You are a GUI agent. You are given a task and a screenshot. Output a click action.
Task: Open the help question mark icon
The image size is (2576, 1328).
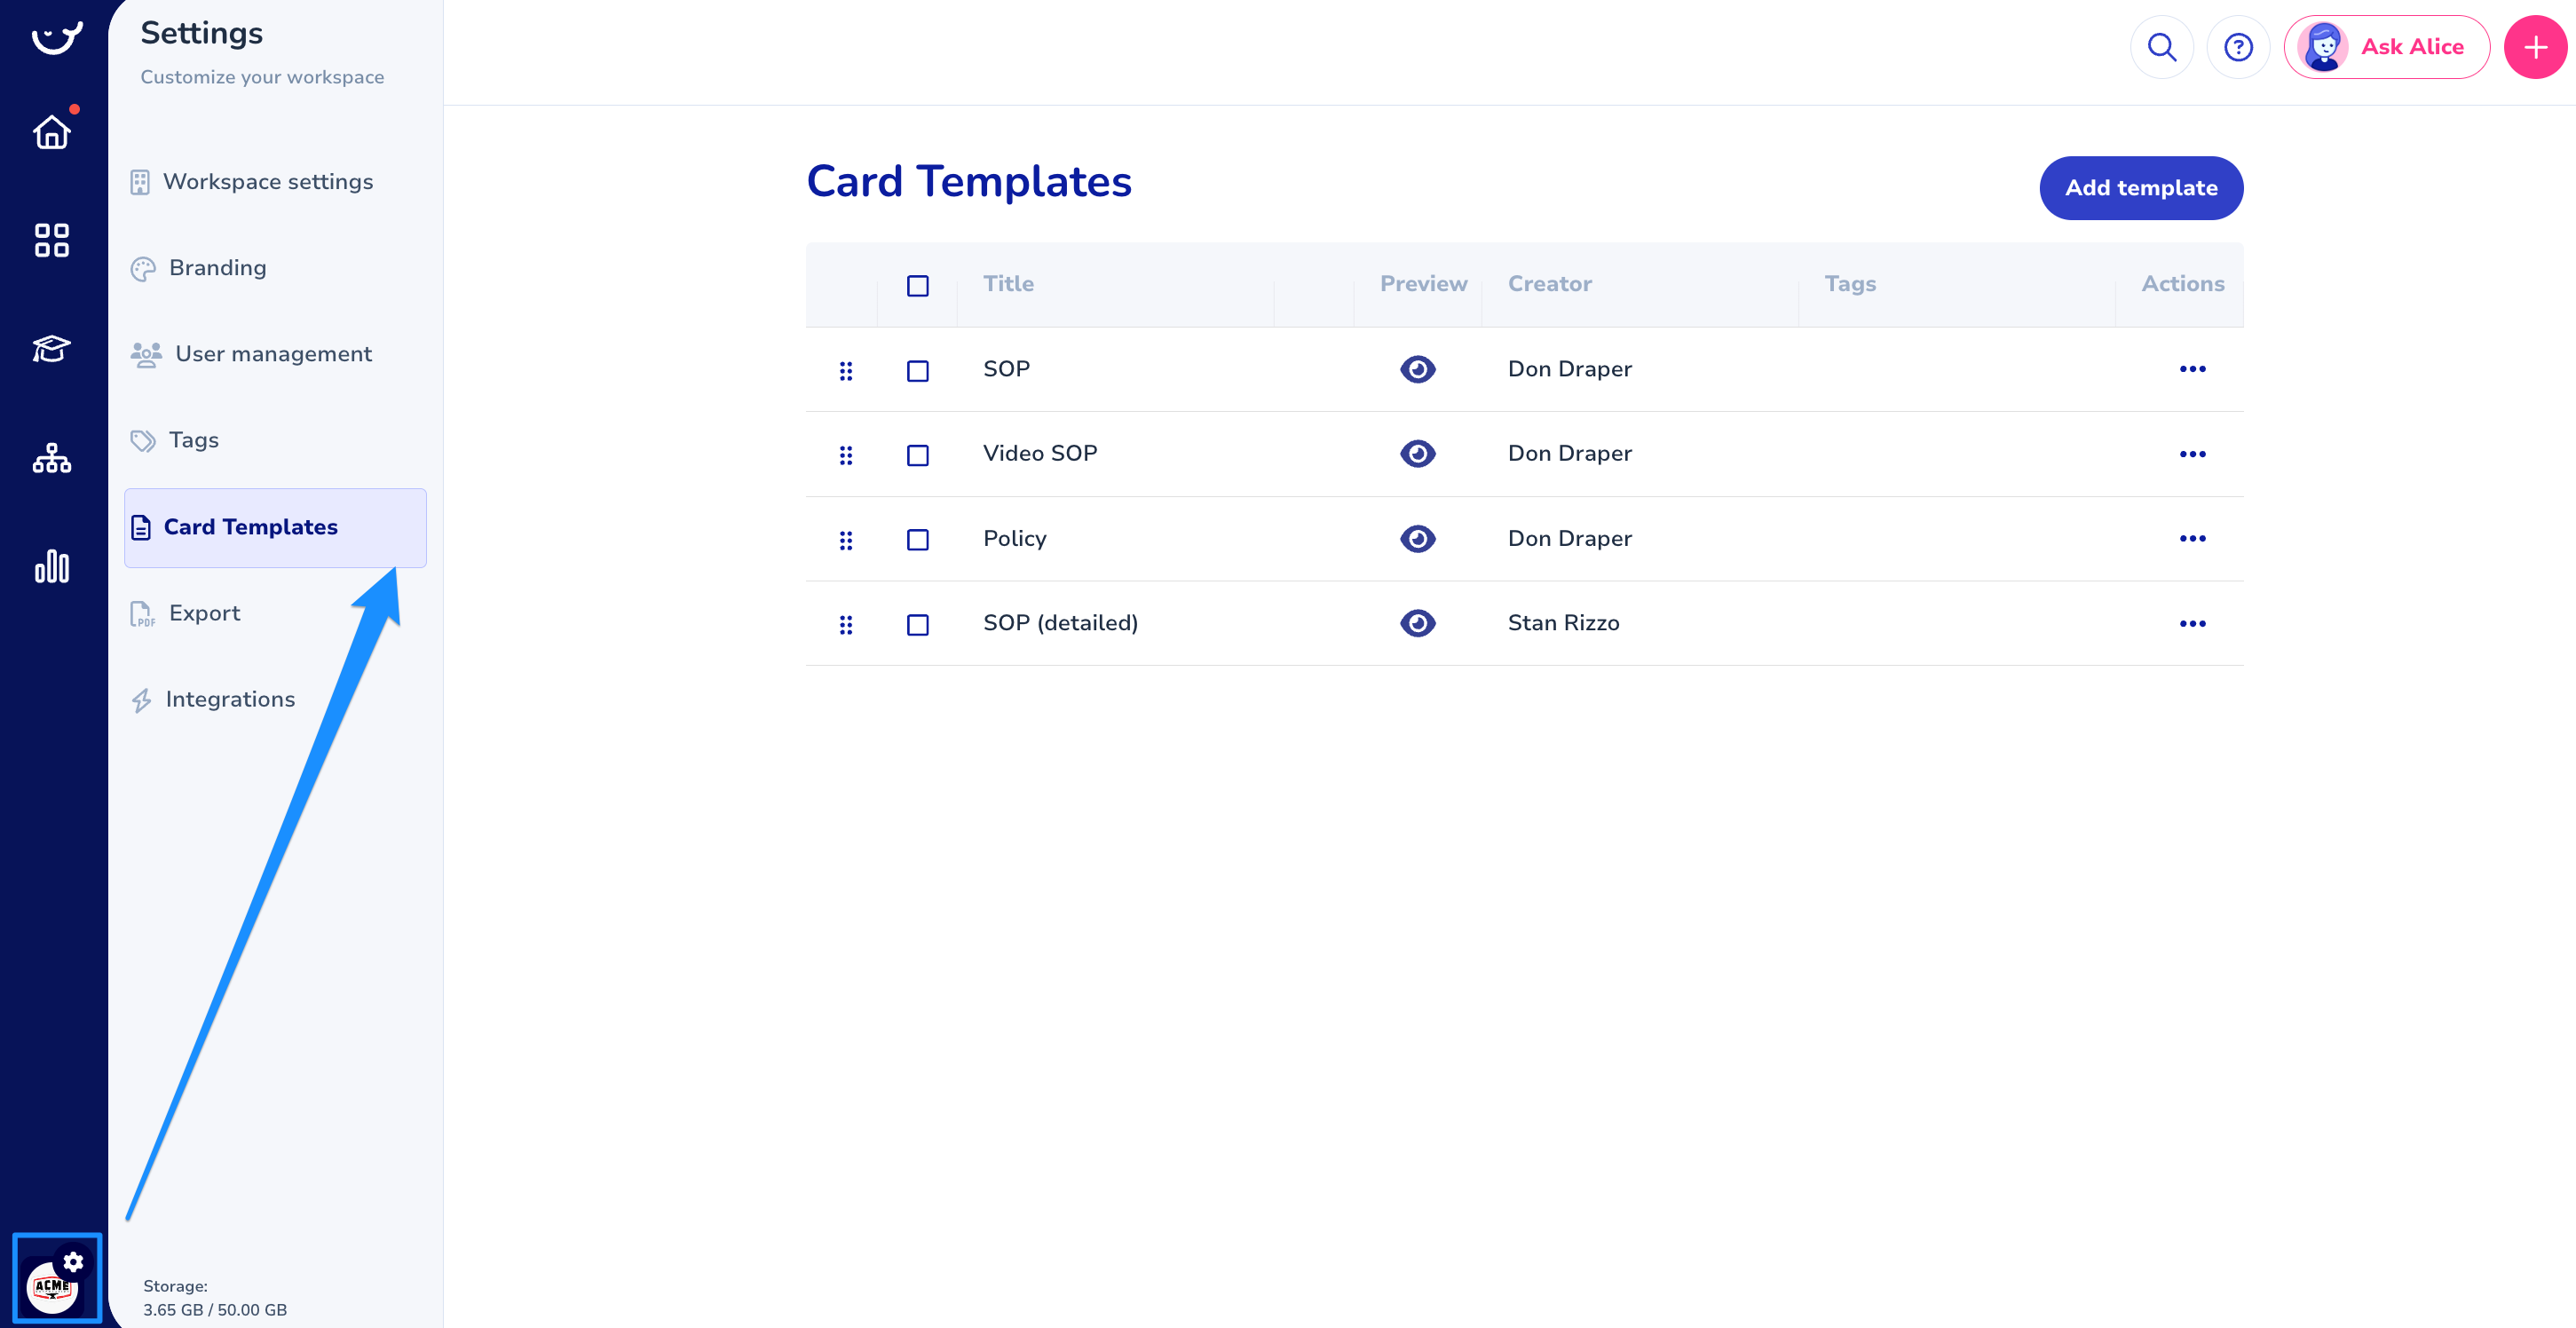2238,47
